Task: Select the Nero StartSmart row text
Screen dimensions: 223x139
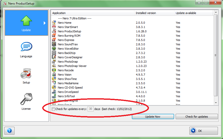Action: click(x=68, y=27)
